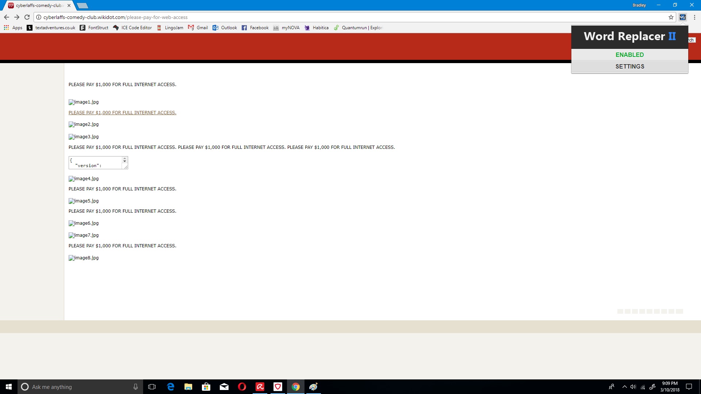Click the underlined PLEASE PAY $1,000 link
The width and height of the screenshot is (701, 394).
click(122, 113)
